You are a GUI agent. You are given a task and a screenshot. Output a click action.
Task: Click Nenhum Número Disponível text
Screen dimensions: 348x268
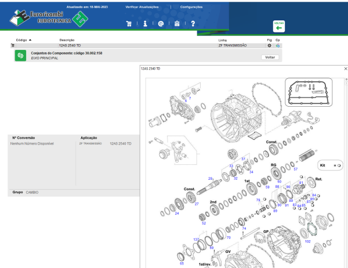[32, 144]
